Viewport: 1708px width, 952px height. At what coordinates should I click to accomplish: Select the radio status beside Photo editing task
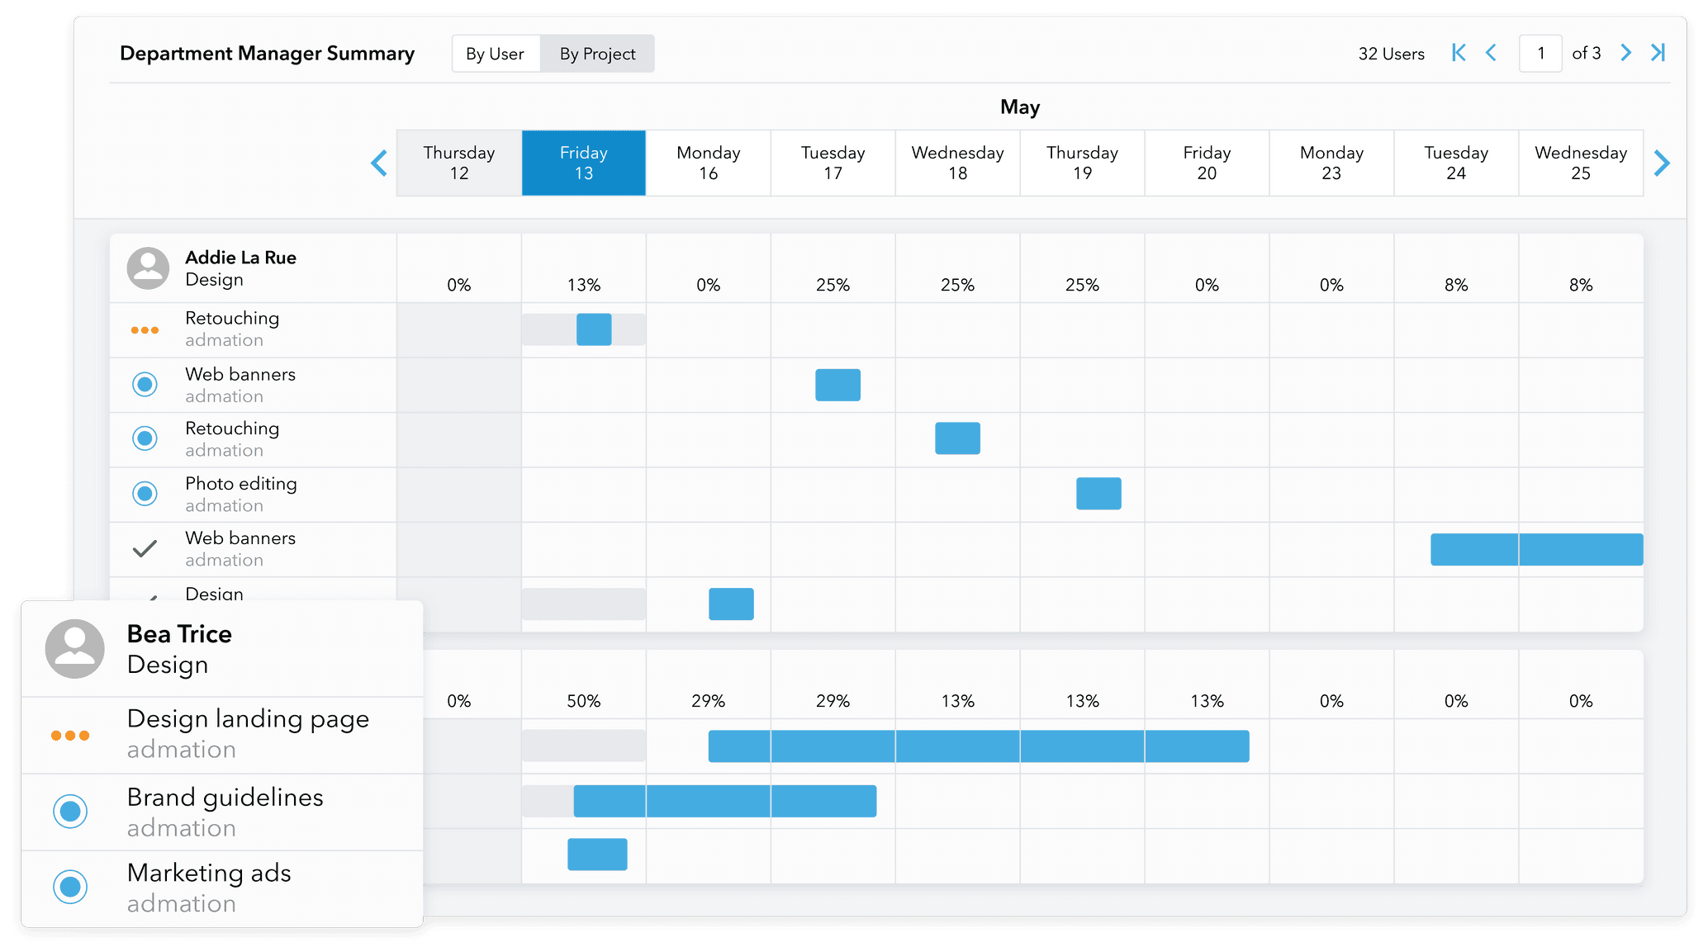click(145, 493)
